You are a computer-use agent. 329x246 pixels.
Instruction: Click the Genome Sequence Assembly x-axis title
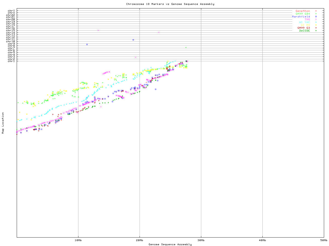(x=170, y=244)
